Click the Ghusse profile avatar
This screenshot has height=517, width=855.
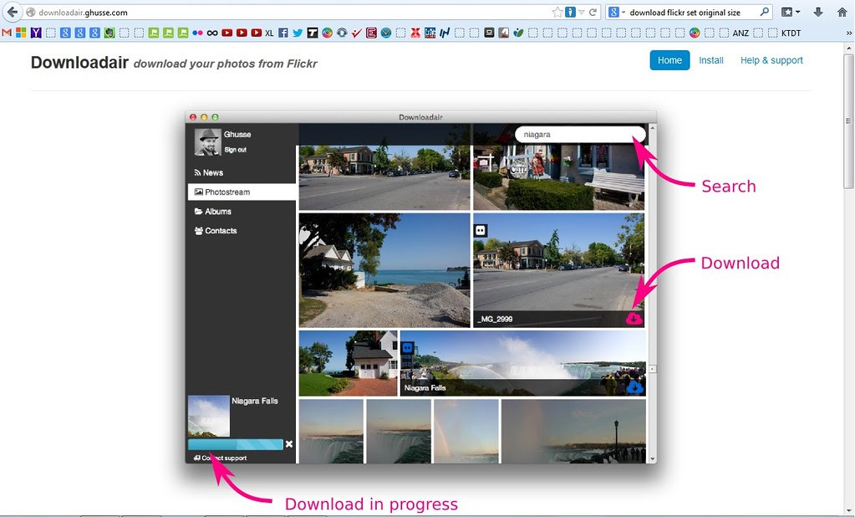(208, 142)
